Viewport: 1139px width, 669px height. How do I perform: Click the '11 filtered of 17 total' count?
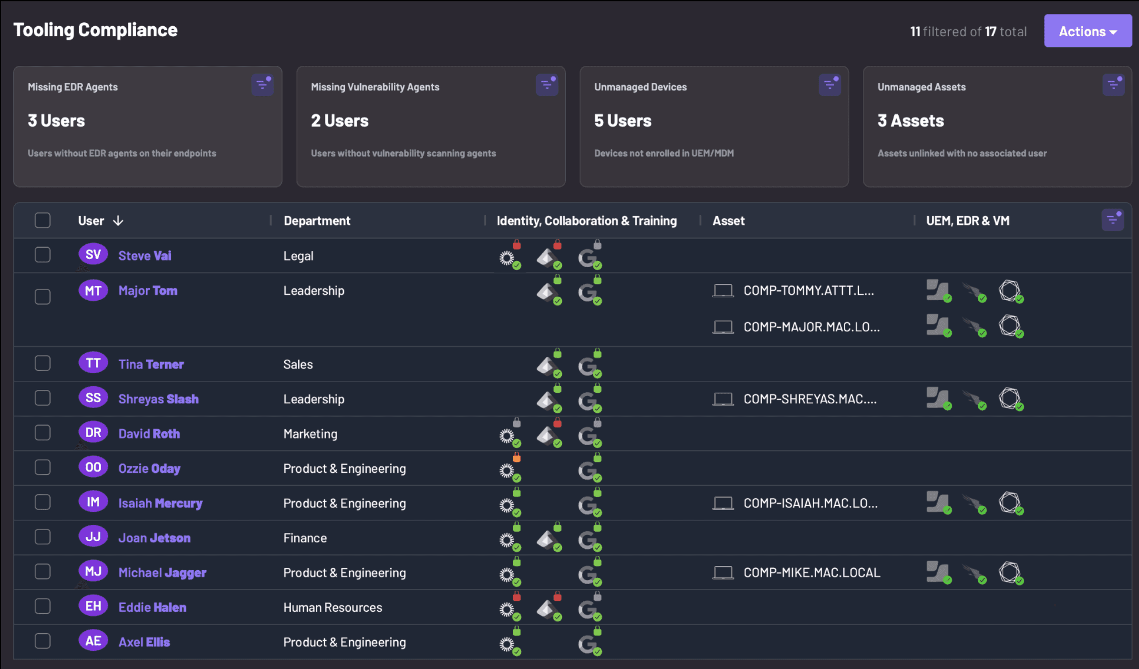tap(968, 31)
